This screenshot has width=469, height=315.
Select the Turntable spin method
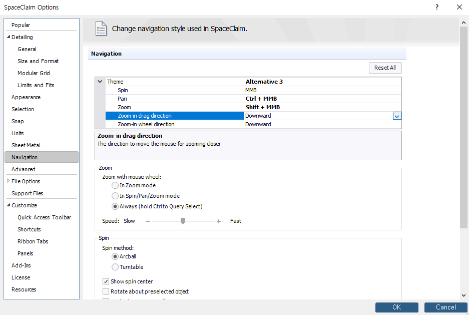tap(115, 267)
